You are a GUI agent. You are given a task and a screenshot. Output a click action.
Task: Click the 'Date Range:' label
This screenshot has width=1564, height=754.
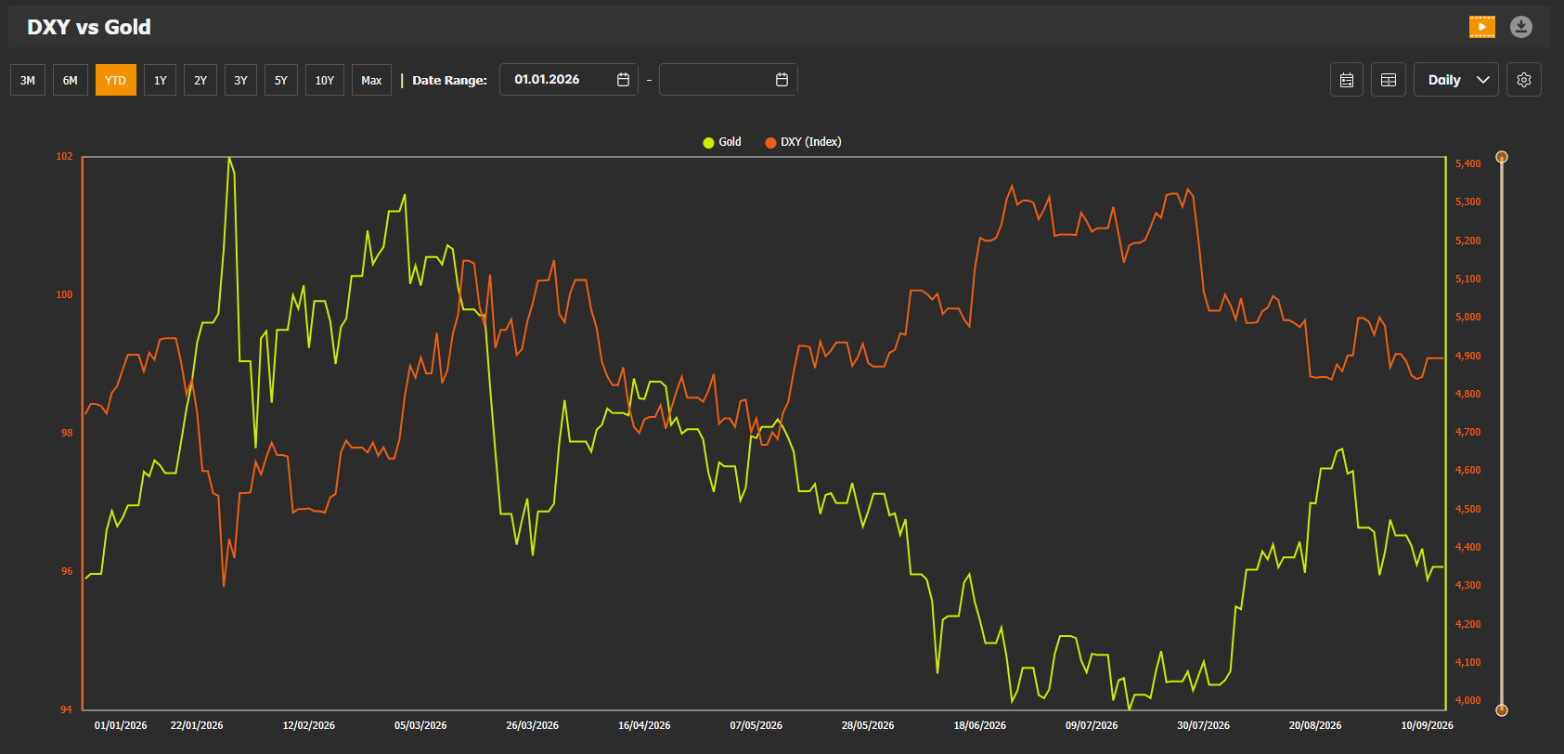click(449, 80)
